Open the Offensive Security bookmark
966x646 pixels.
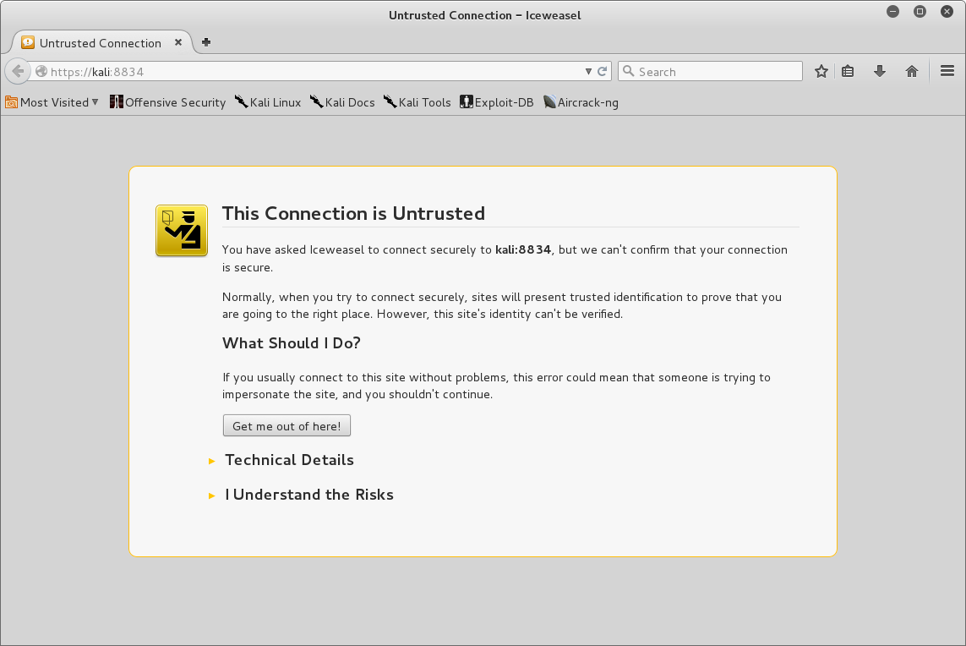coord(167,102)
